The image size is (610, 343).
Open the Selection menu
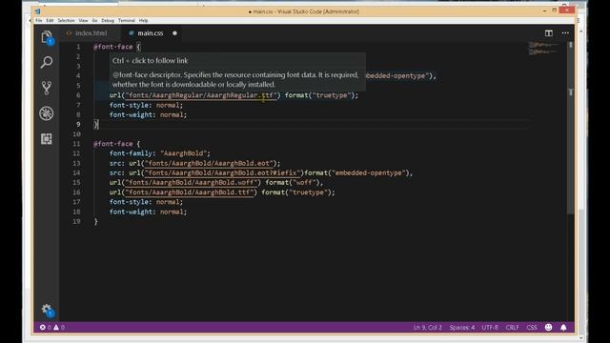tap(66, 21)
